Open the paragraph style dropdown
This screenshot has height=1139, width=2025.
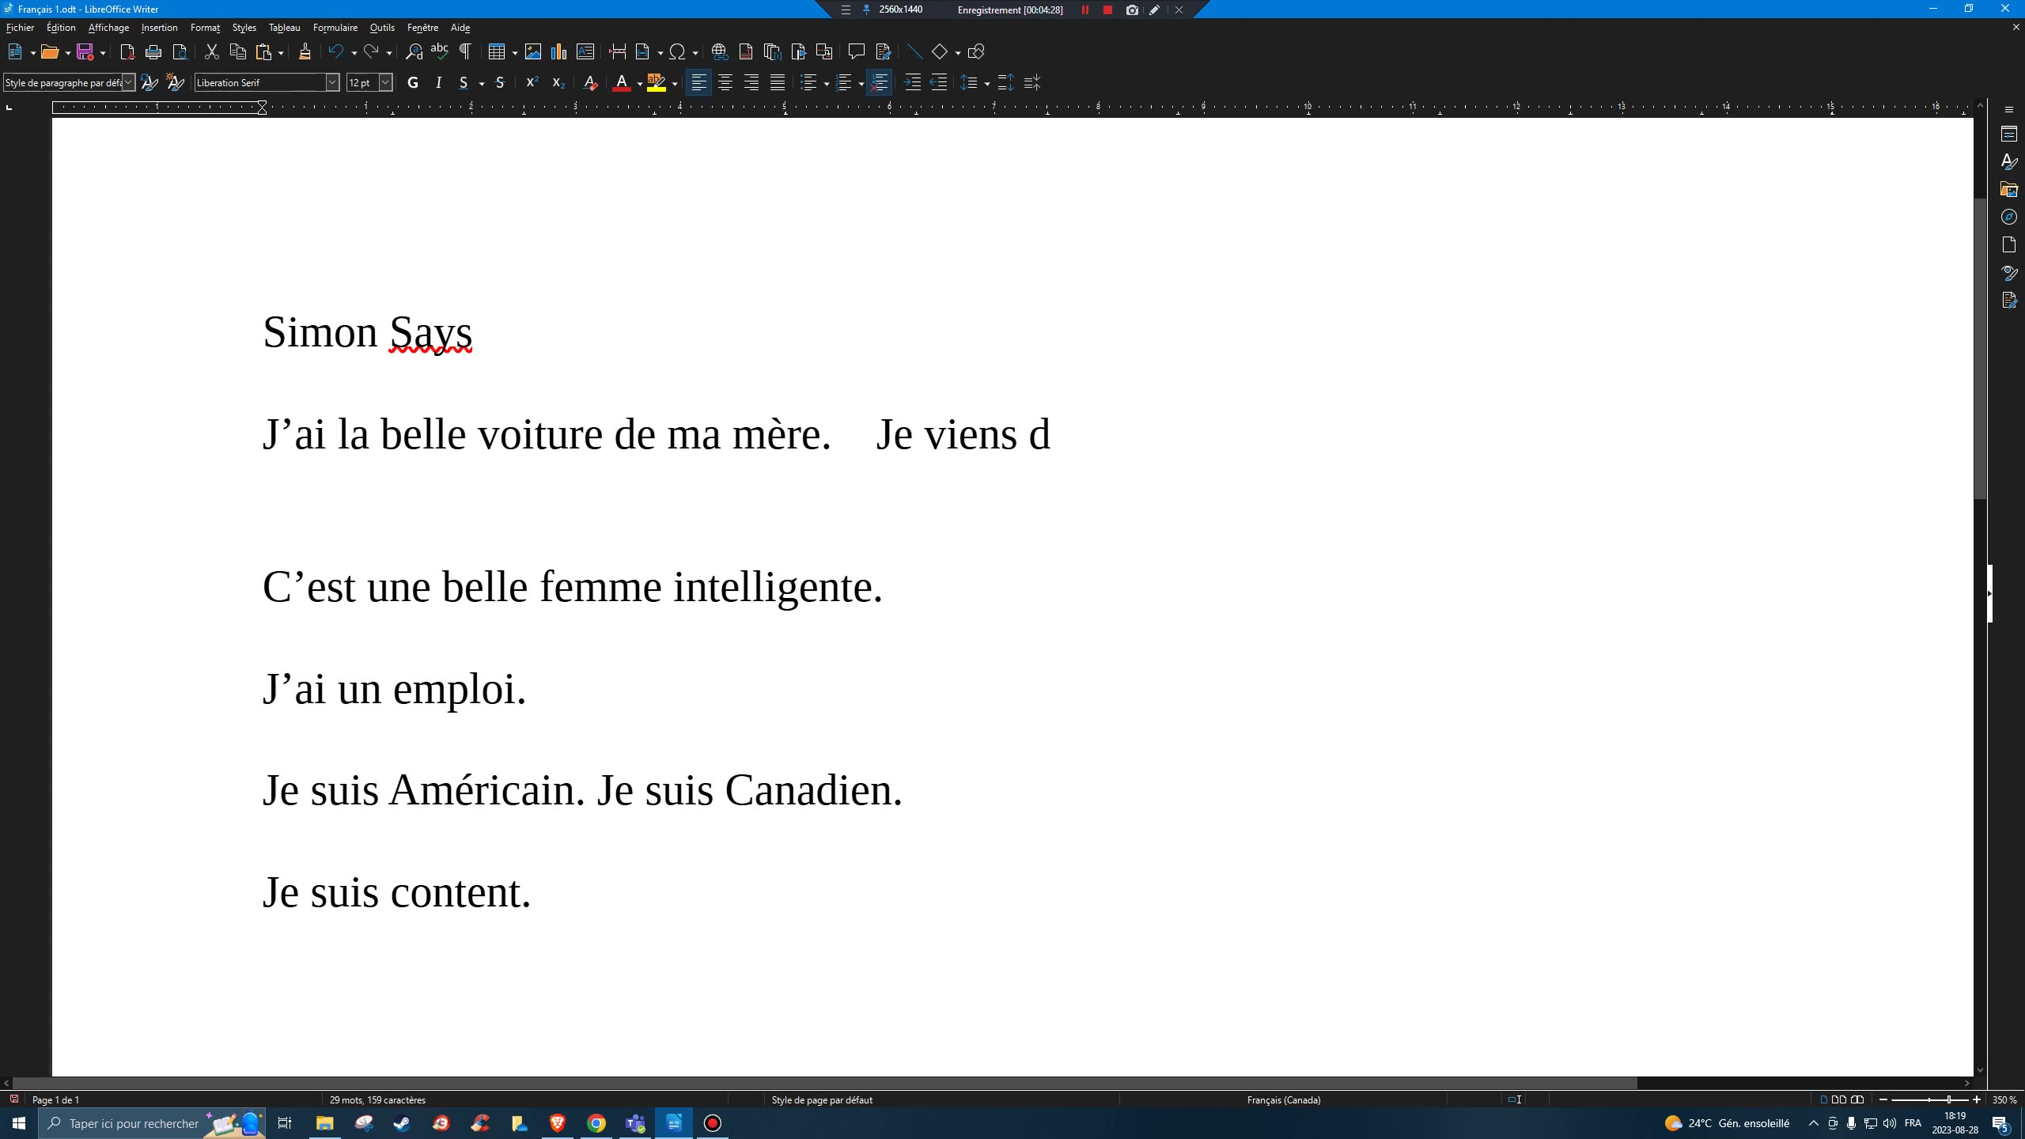point(127,82)
